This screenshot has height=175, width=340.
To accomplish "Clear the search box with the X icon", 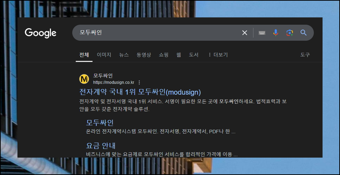I will pyautogui.click(x=245, y=33).
